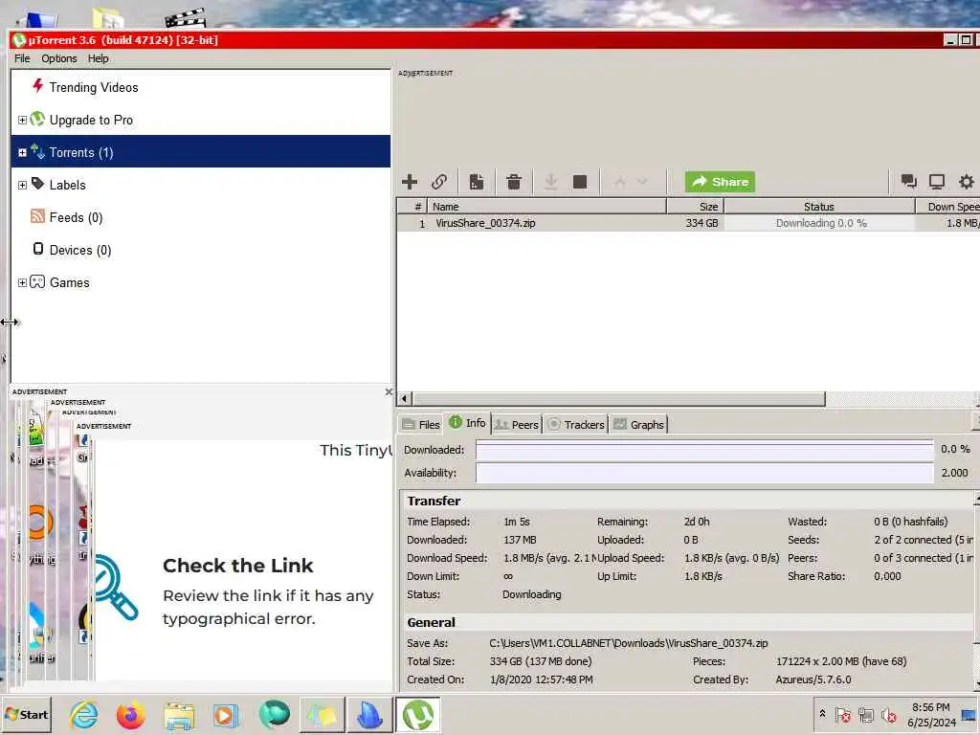Click the Add Torrent from URL link icon
Image resolution: width=980 pixels, height=735 pixels.
[x=439, y=182]
